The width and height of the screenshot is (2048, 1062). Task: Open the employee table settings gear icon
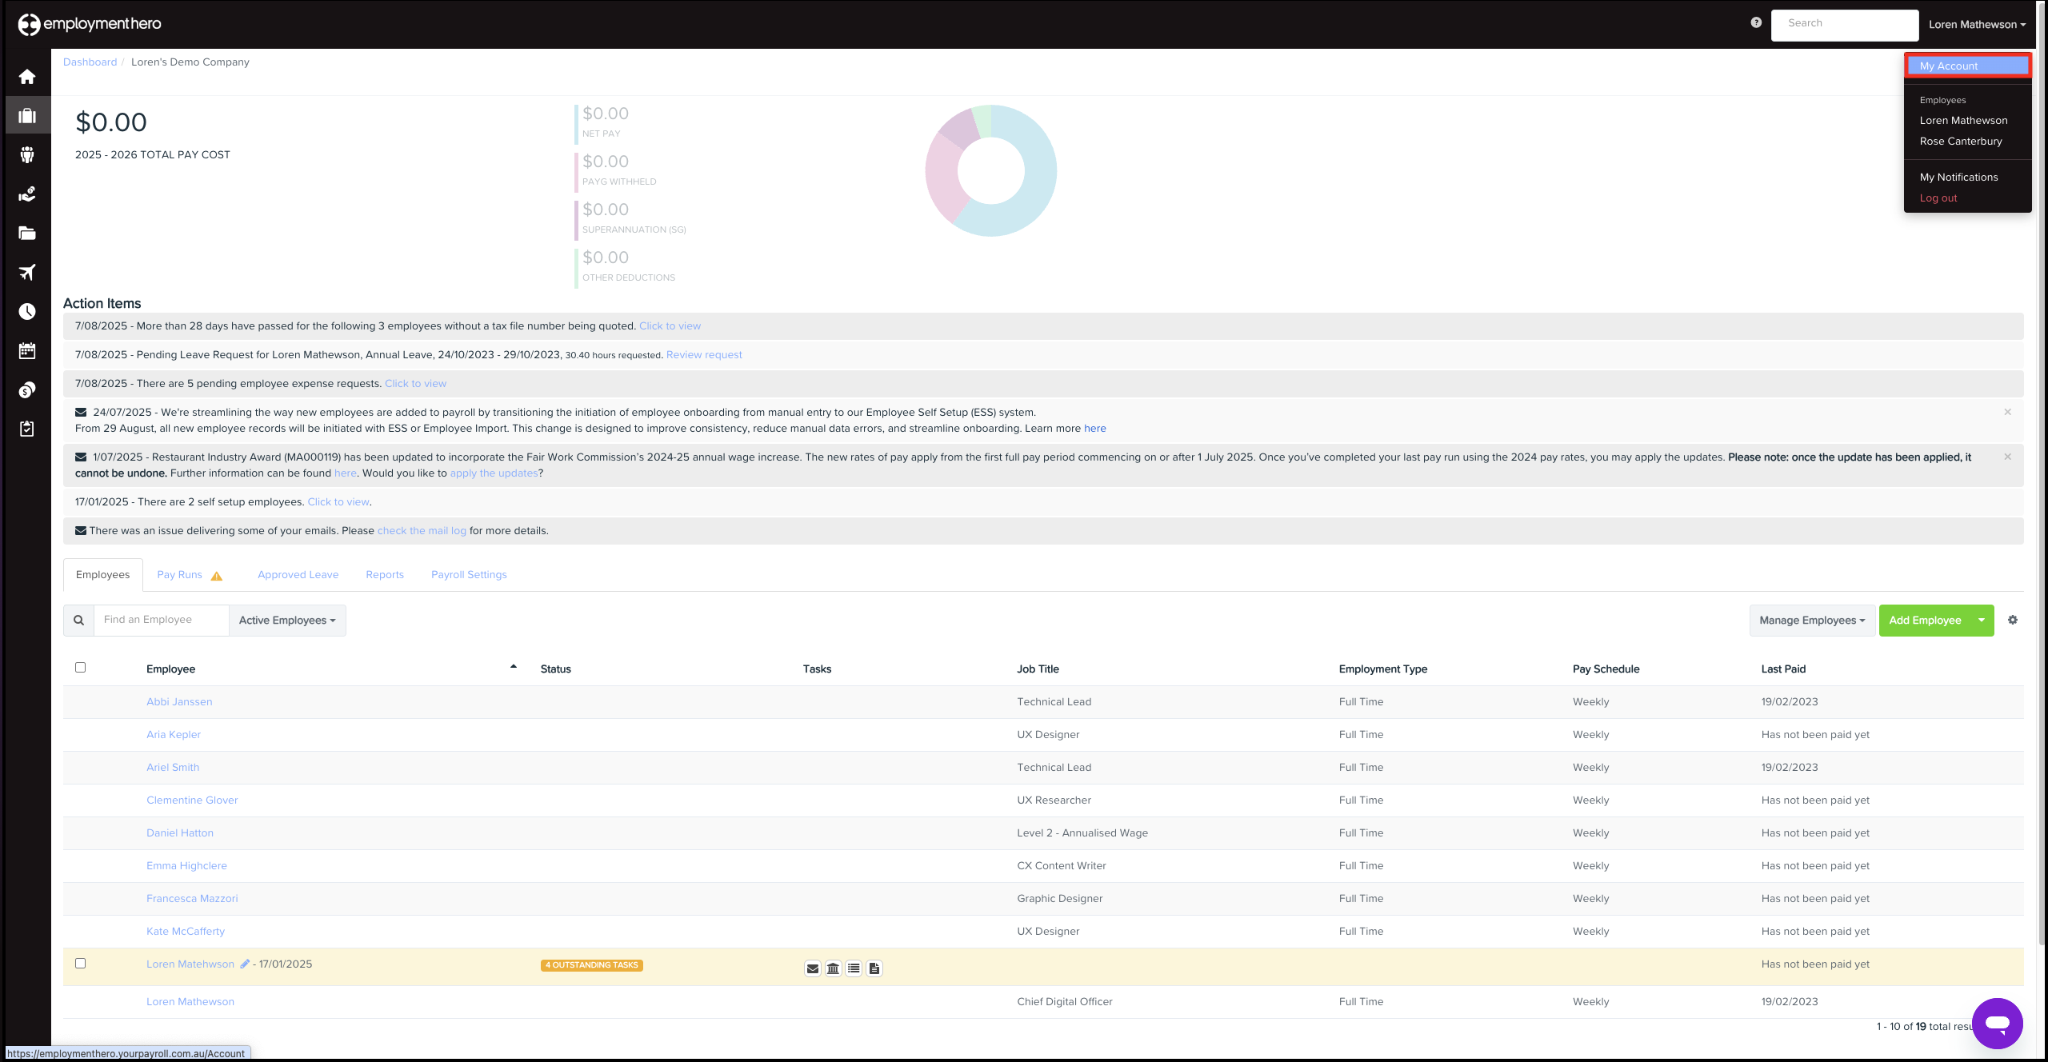pos(2014,620)
